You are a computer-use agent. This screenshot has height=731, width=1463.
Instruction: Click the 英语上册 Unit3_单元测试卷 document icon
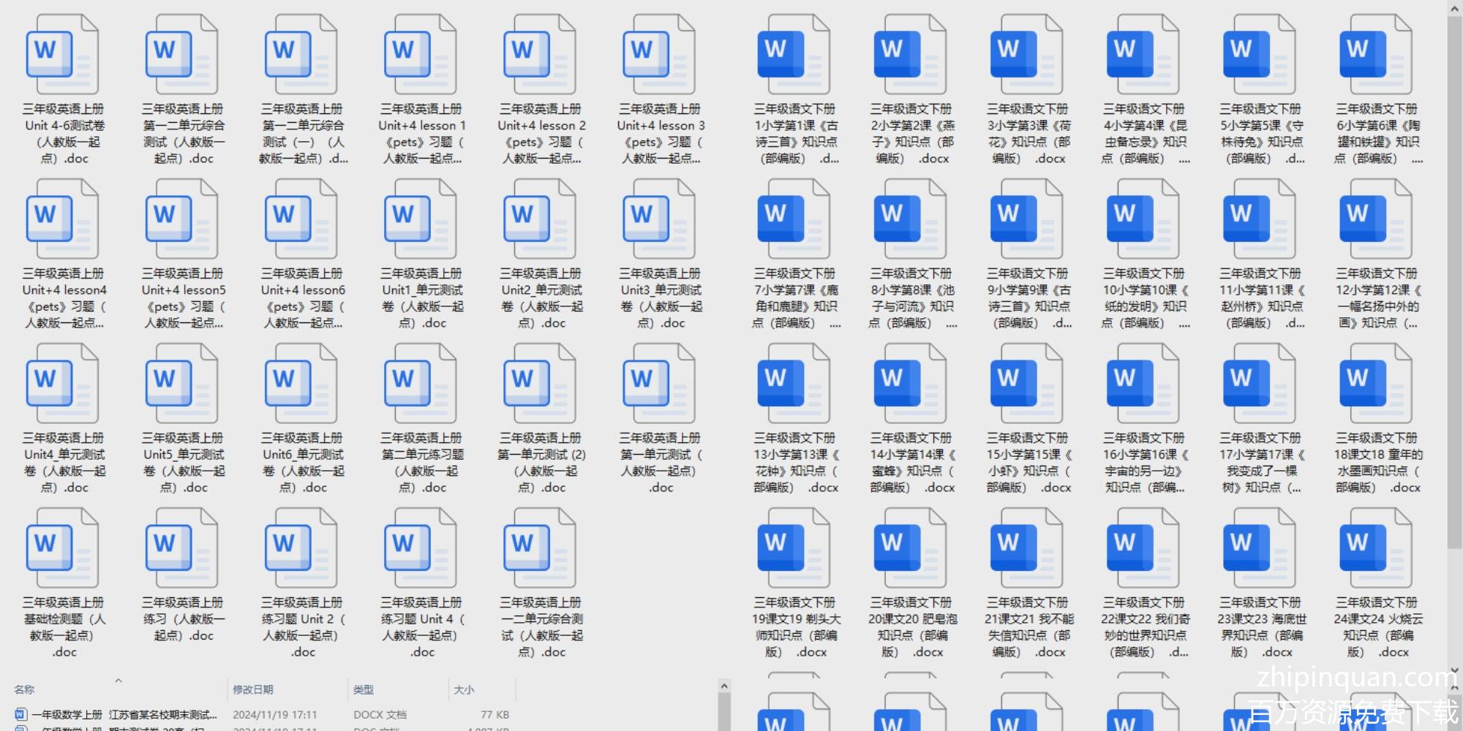pos(659,219)
